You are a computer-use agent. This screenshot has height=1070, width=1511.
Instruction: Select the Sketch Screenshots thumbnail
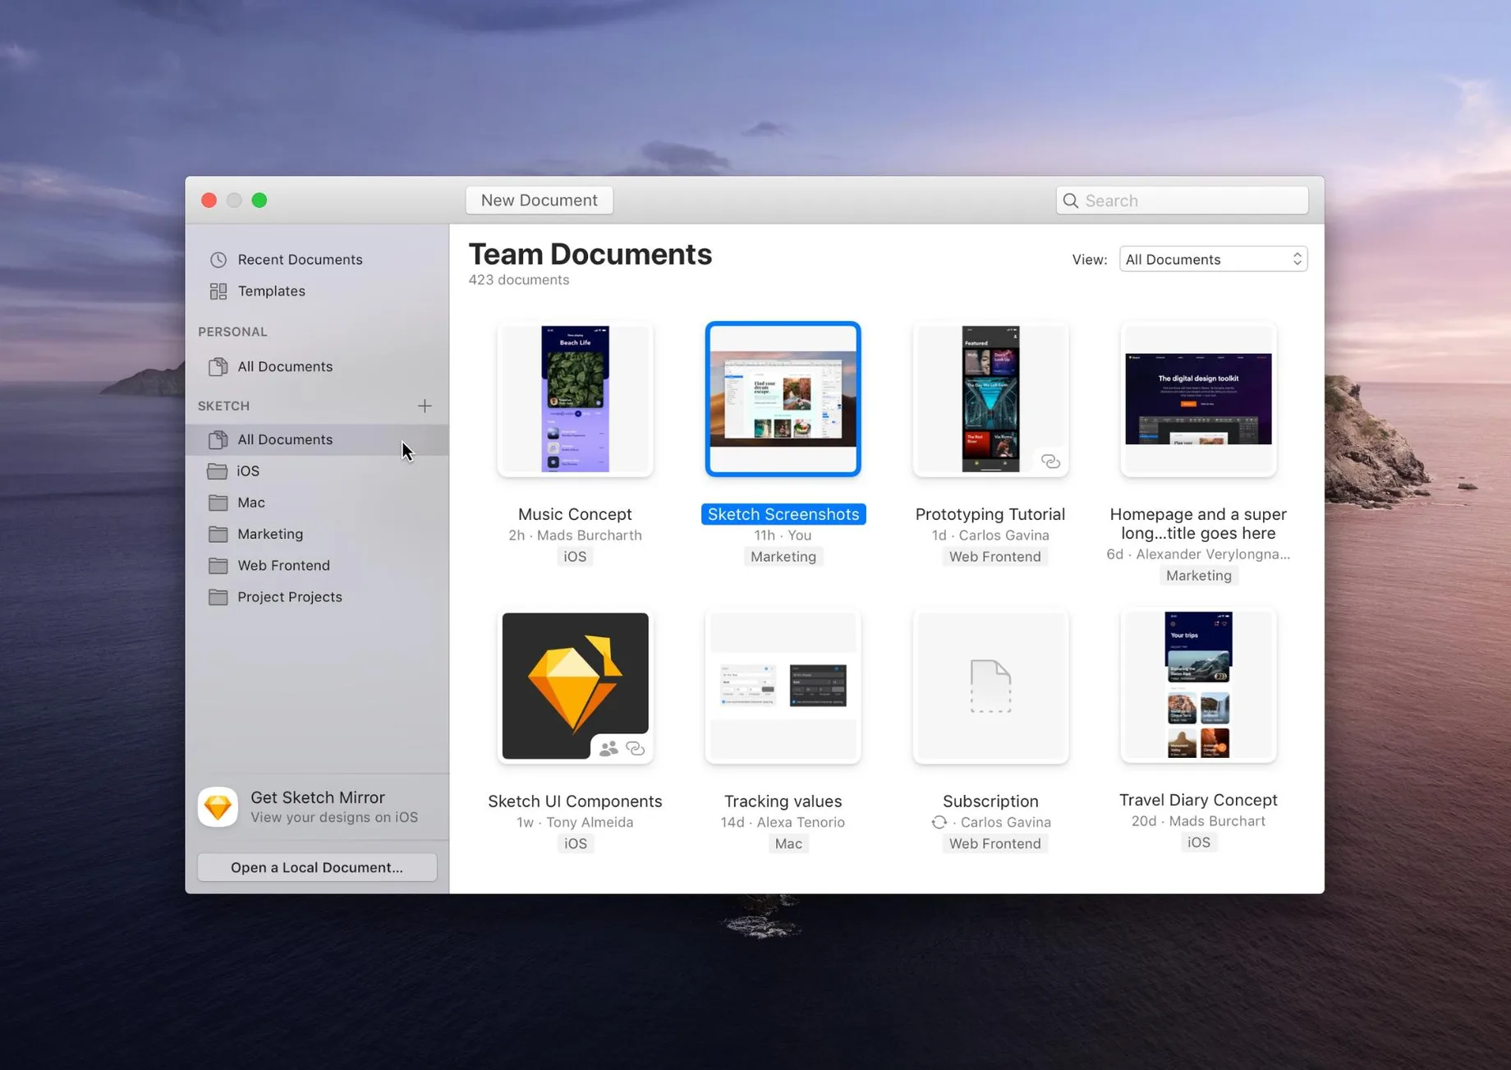pos(783,399)
